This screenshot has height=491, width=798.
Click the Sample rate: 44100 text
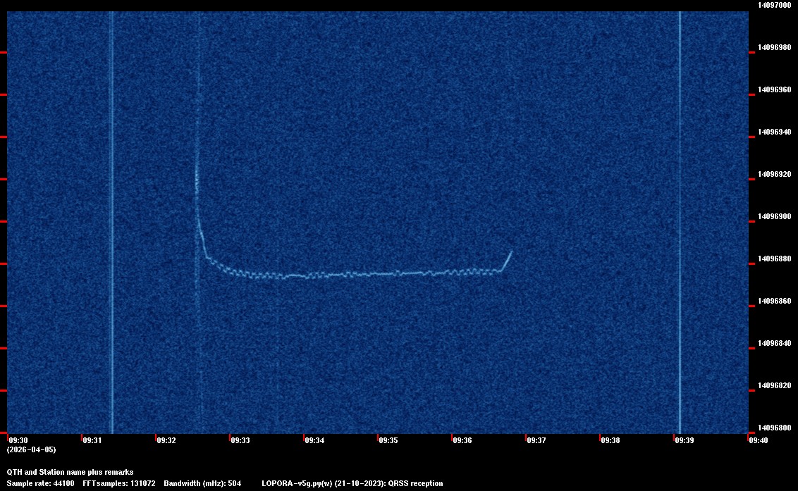[40, 483]
